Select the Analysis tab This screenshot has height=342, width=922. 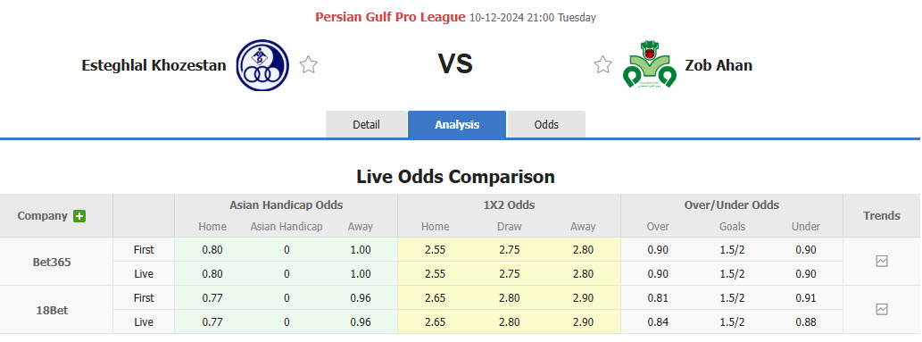[x=457, y=125]
